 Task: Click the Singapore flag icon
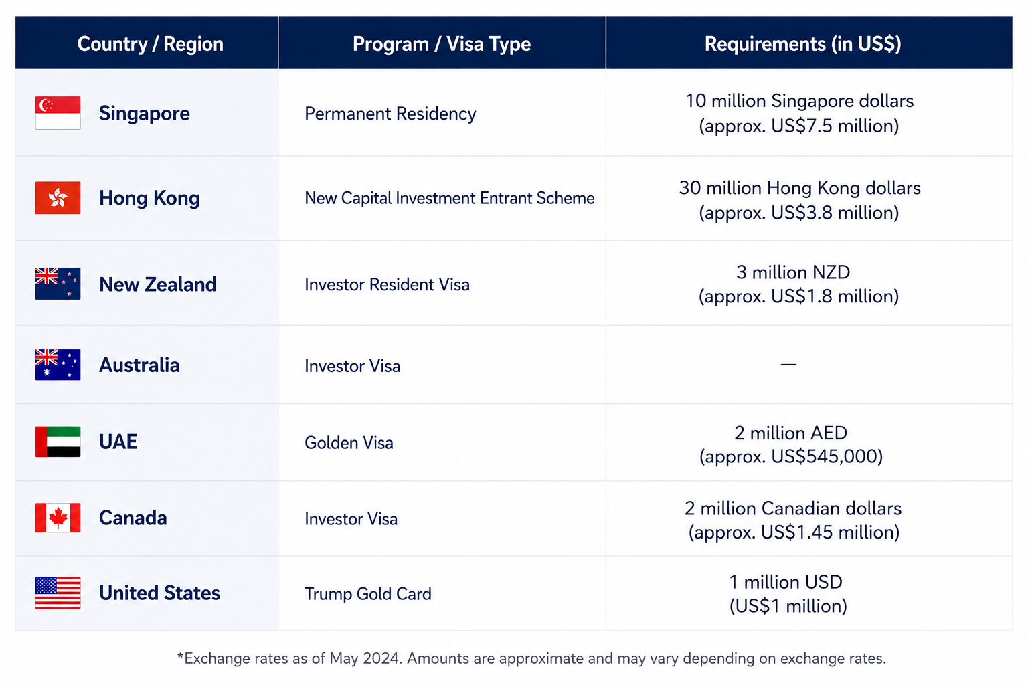coord(58,112)
